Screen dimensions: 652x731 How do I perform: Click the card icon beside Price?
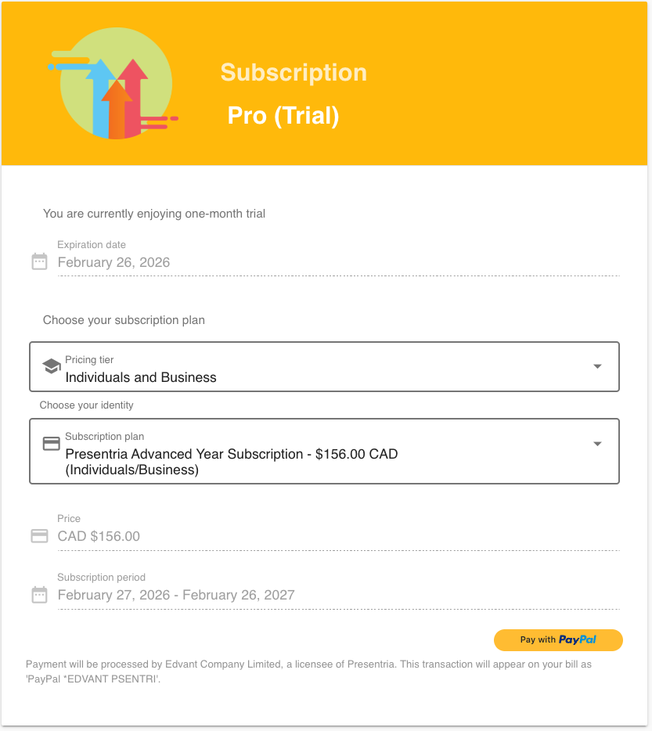click(x=39, y=536)
